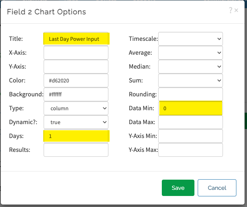Change the chart Type dropdown from column

pos(76,108)
